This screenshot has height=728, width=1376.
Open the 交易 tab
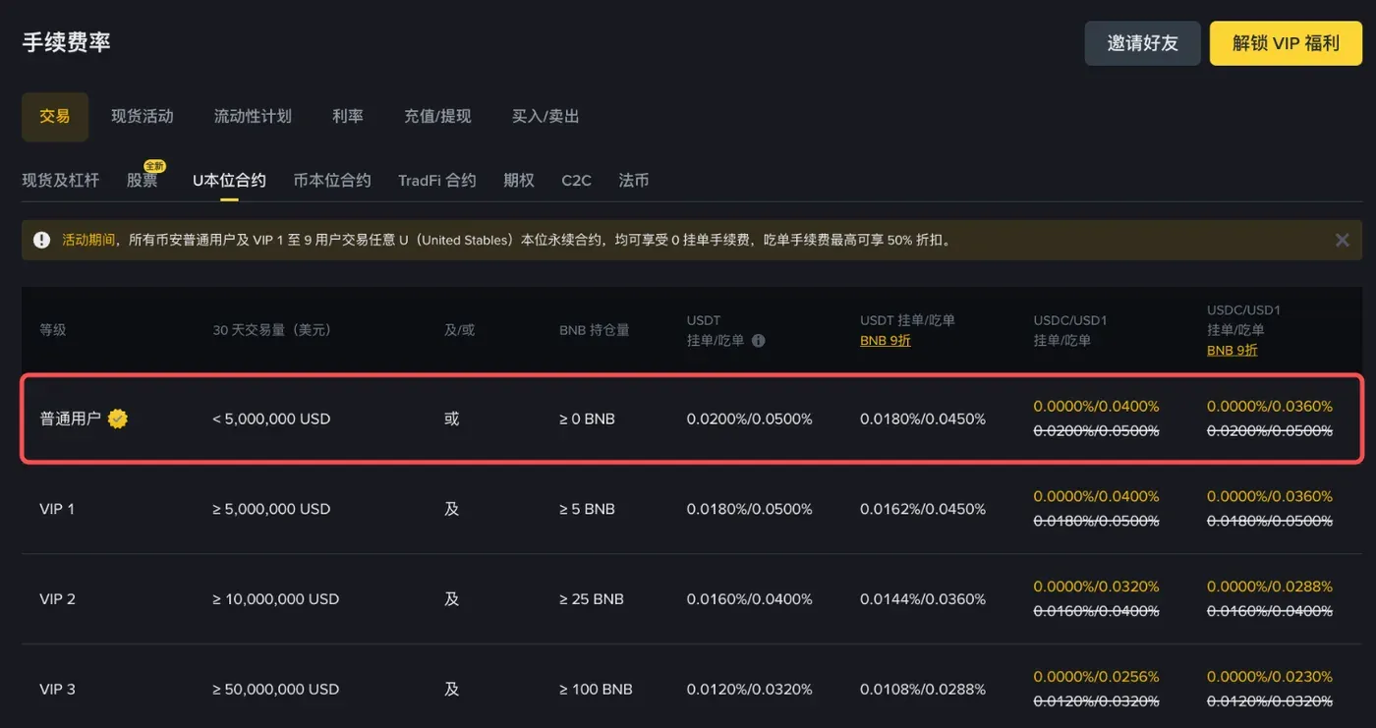pos(55,117)
